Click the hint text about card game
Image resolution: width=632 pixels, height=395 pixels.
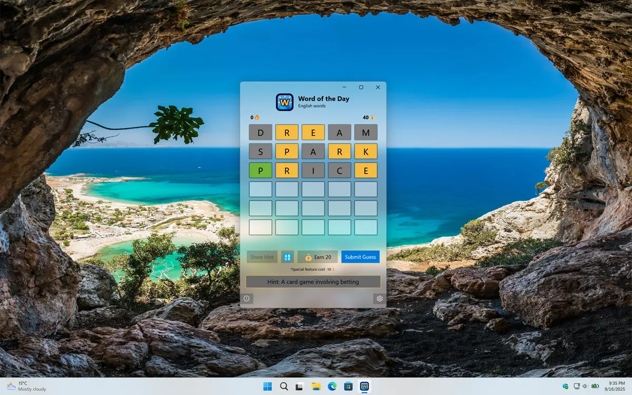point(313,282)
